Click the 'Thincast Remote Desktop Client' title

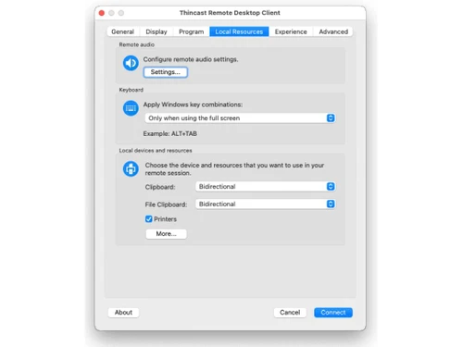(230, 13)
